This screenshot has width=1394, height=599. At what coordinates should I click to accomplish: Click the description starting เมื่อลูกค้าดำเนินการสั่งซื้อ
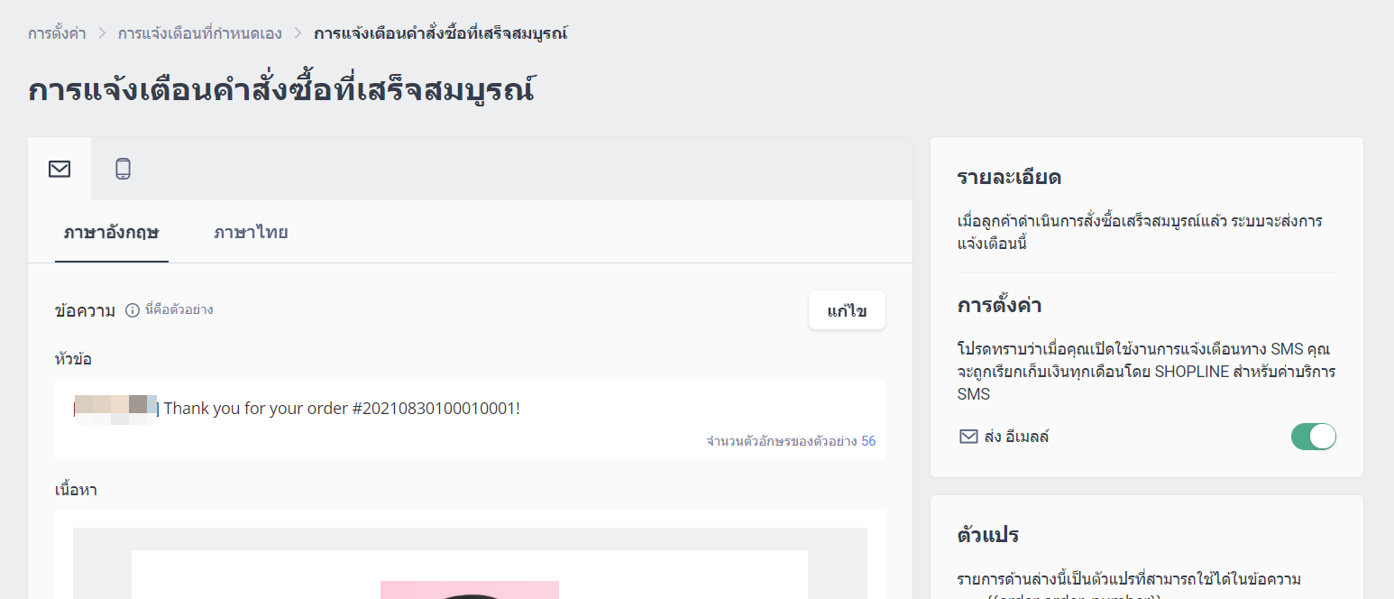point(1140,232)
